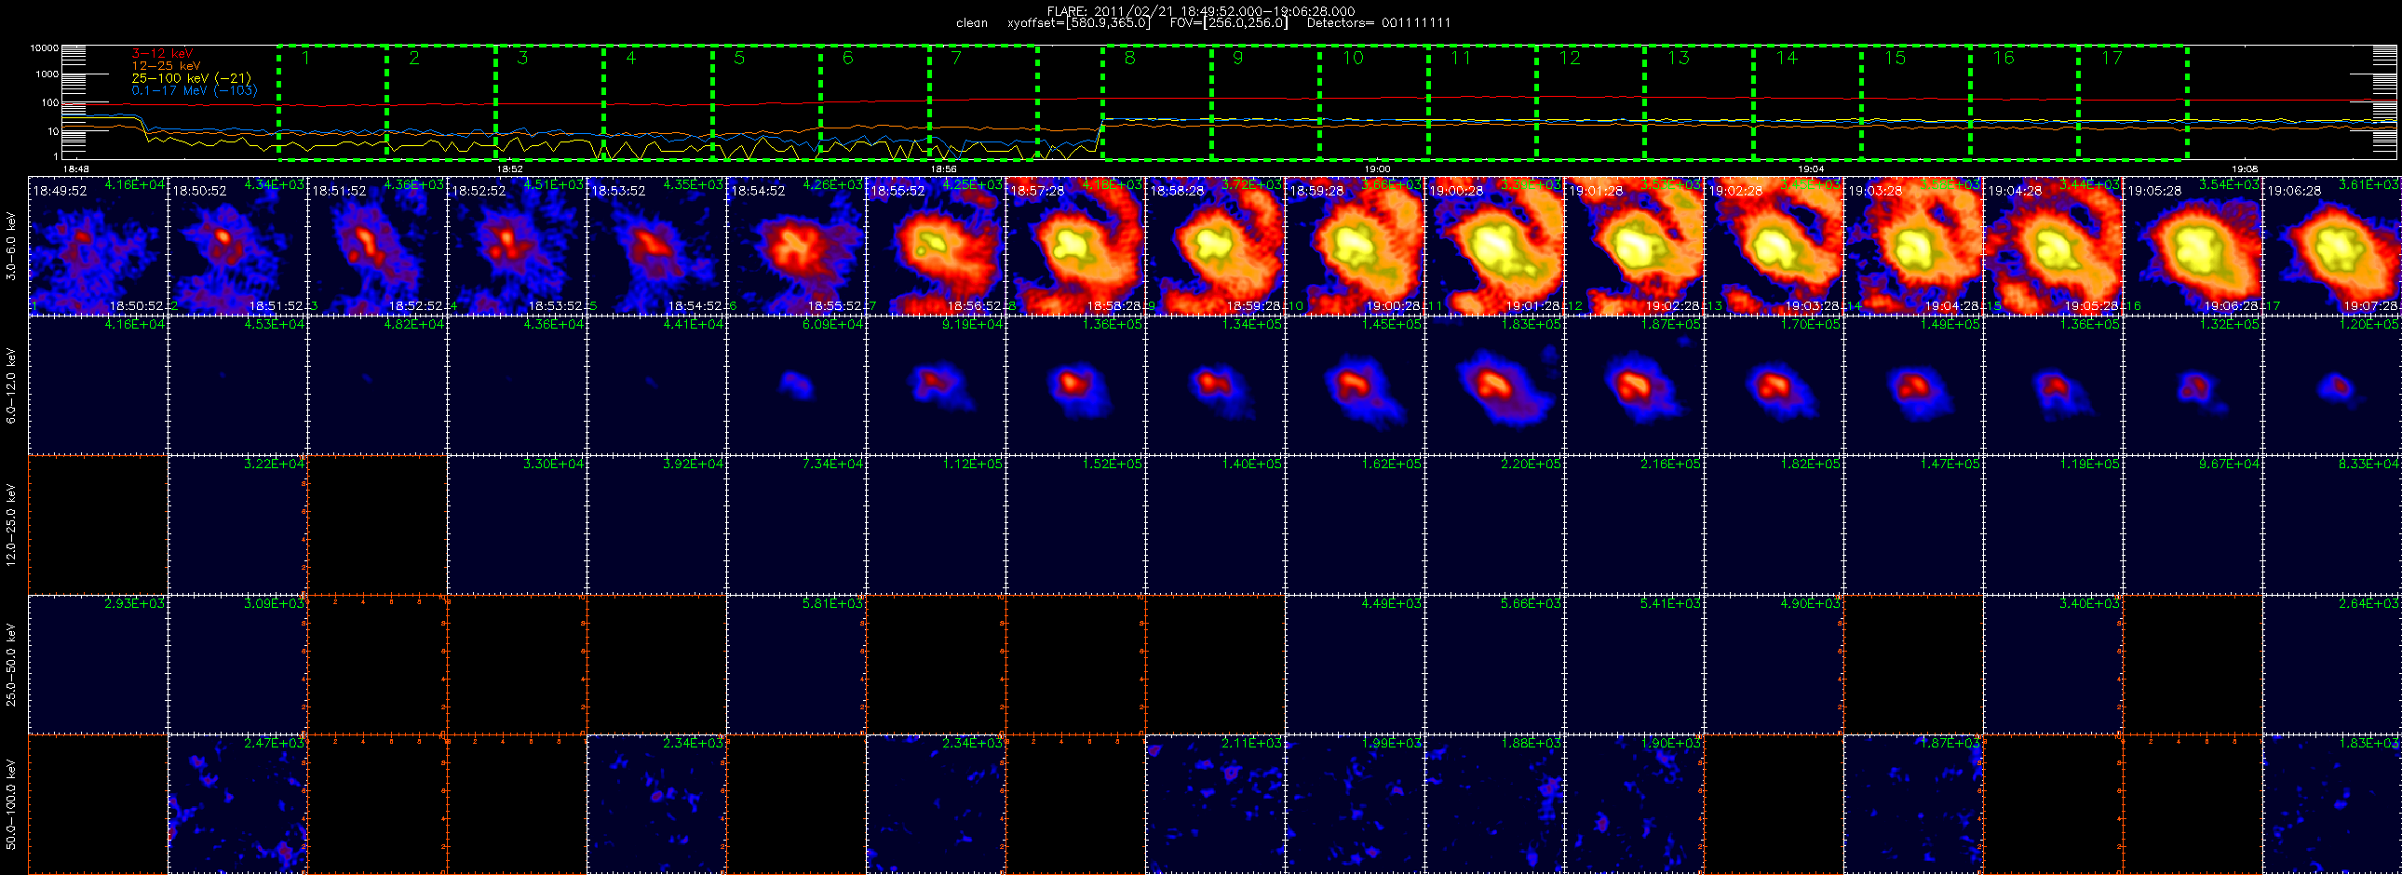Open the 3.0-6.0 keV image starting 18:55:52
The image size is (2402, 875).
click(937, 245)
